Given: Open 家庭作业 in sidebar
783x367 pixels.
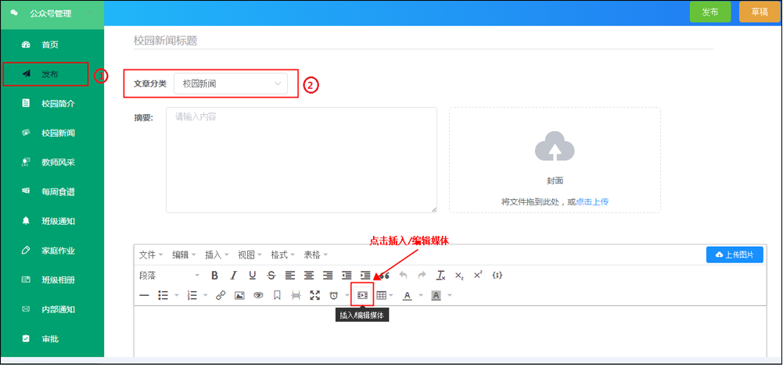Looking at the screenshot, I should (x=52, y=251).
